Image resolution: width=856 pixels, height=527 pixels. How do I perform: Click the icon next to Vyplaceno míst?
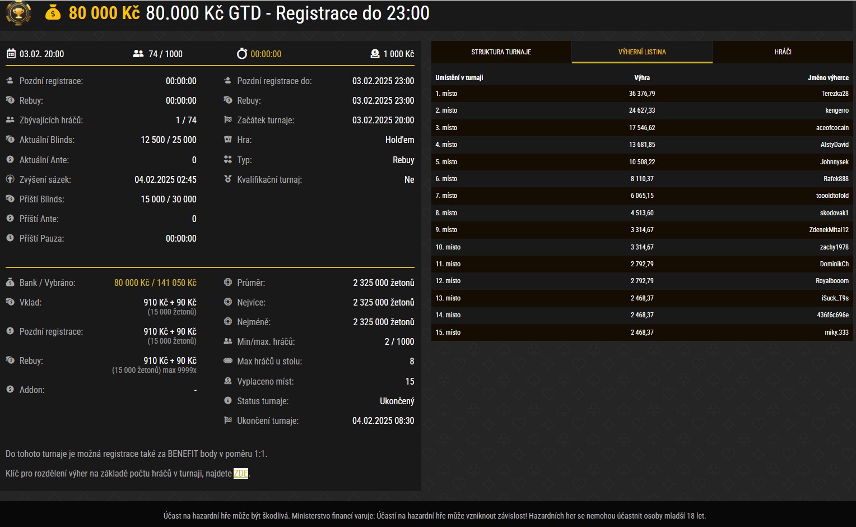coord(227,381)
